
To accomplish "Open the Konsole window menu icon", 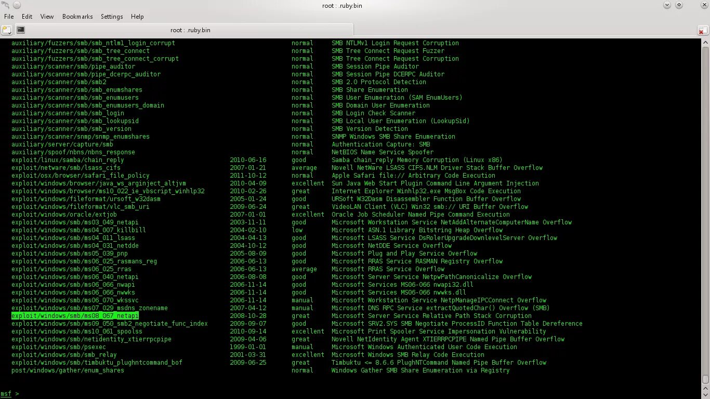I will [5, 5].
